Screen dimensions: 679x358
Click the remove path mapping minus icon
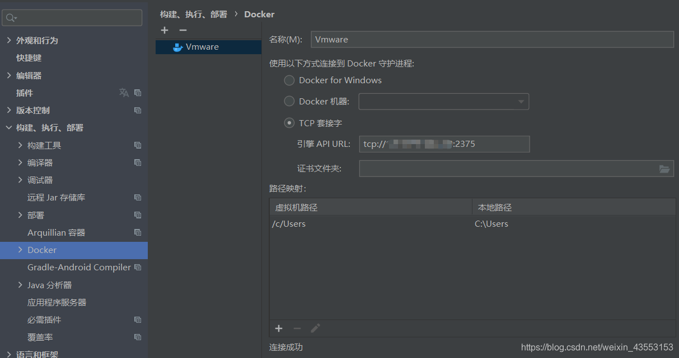click(297, 328)
